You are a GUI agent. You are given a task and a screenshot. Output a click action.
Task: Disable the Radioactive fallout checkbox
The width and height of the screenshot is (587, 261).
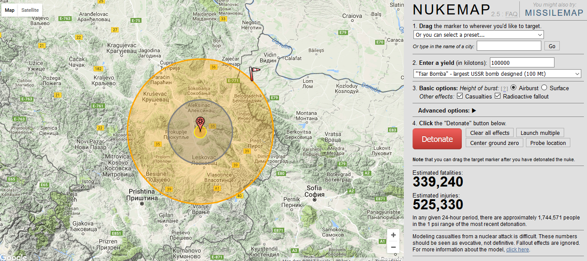(x=498, y=96)
